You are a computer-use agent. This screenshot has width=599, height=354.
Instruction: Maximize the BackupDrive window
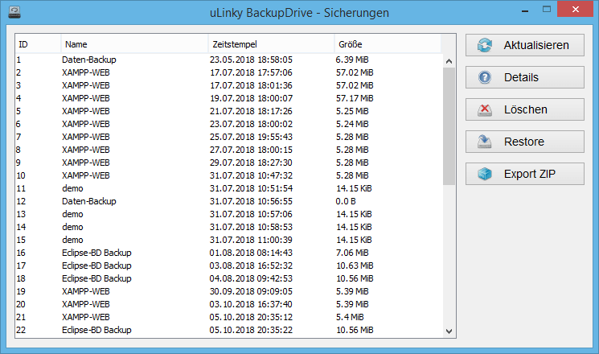(547, 10)
